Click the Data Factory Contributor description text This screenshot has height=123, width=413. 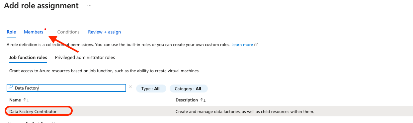click(x=245, y=112)
